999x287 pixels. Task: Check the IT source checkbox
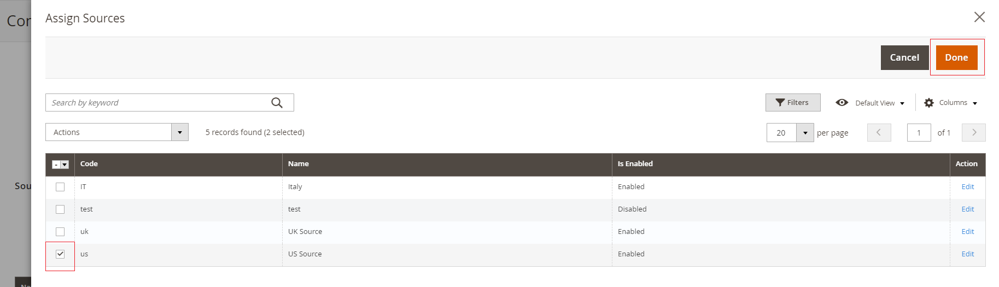click(60, 187)
